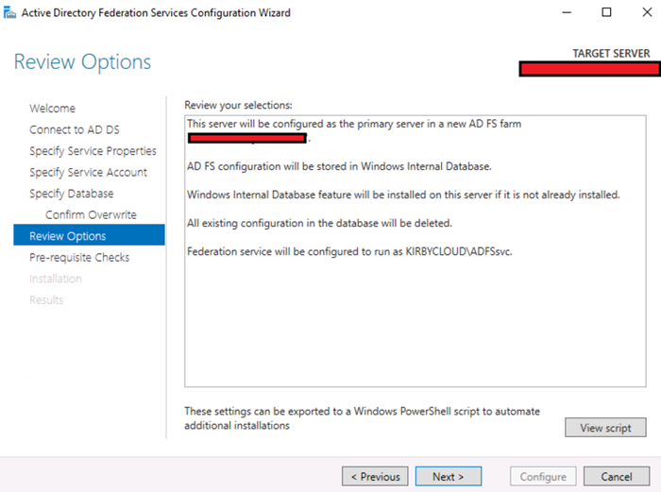Select Specify Service Properties step
This screenshot has width=661, height=492.
(x=93, y=151)
